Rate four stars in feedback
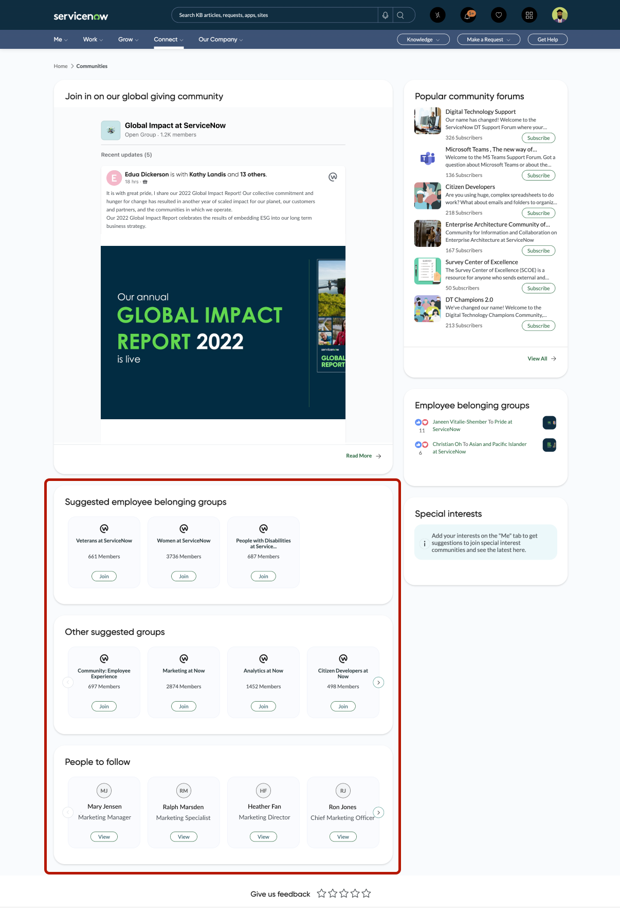Image resolution: width=620 pixels, height=911 pixels. 355,894
